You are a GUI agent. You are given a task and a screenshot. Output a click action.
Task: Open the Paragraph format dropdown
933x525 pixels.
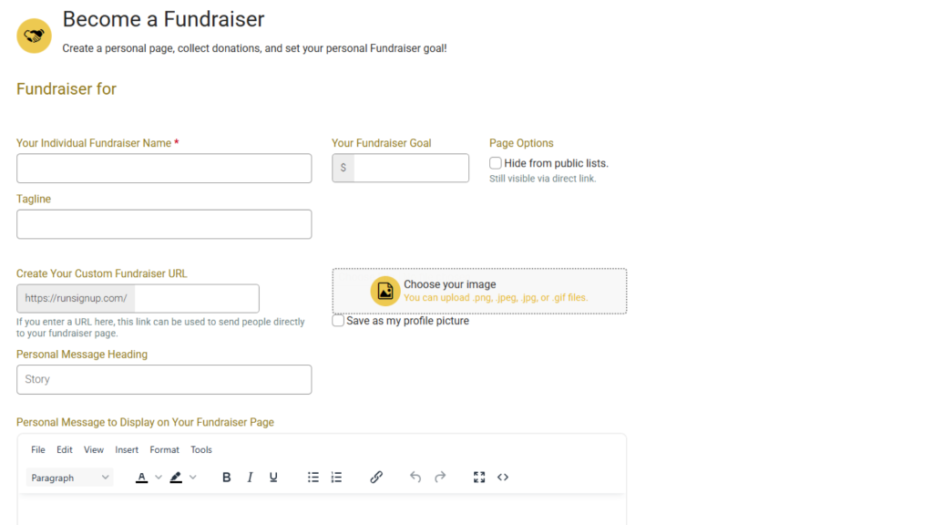pos(69,478)
